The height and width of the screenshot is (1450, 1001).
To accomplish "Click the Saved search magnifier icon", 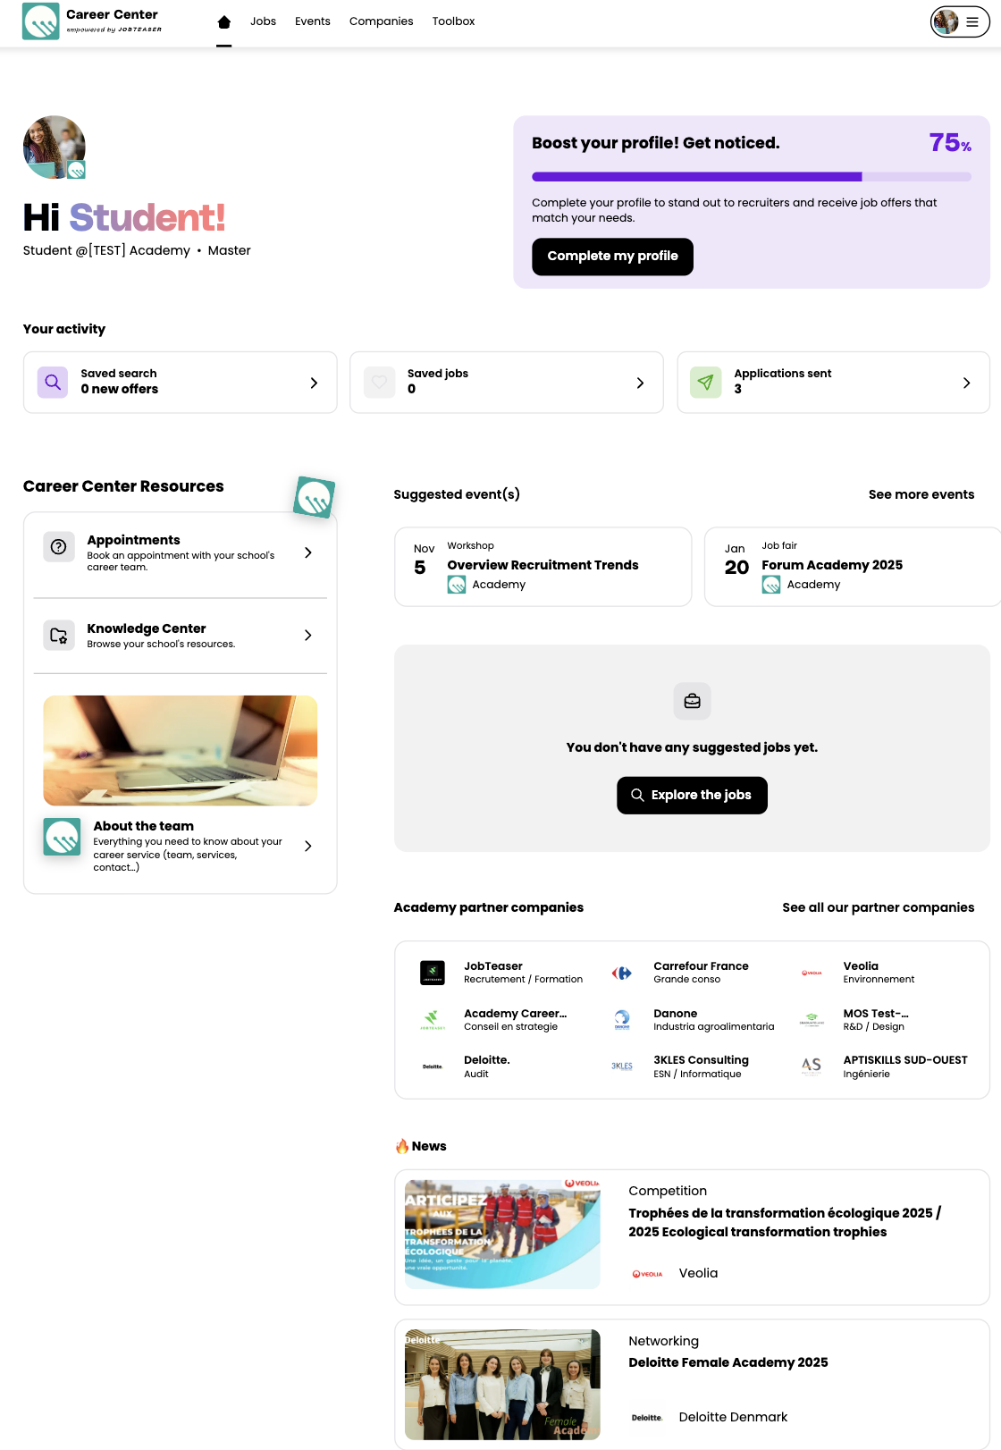I will tap(53, 383).
